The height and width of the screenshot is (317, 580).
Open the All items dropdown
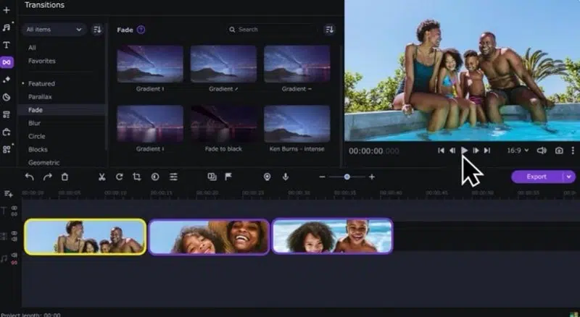(x=55, y=30)
